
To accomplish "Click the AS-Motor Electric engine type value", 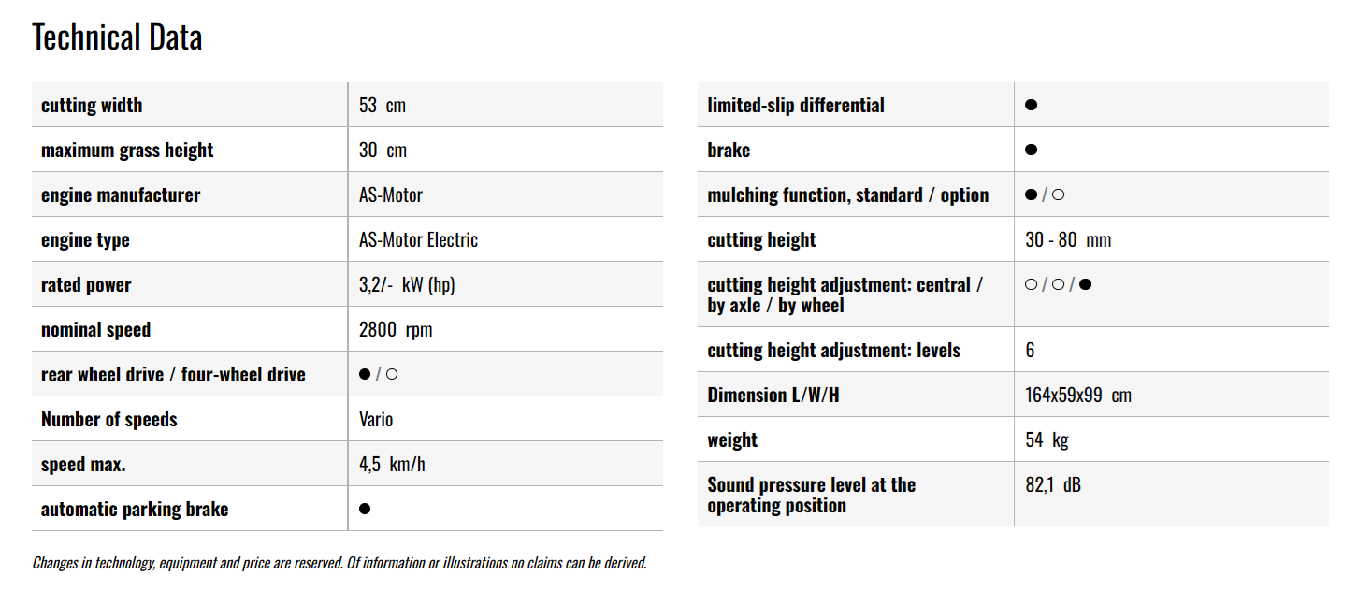I will click(418, 239).
